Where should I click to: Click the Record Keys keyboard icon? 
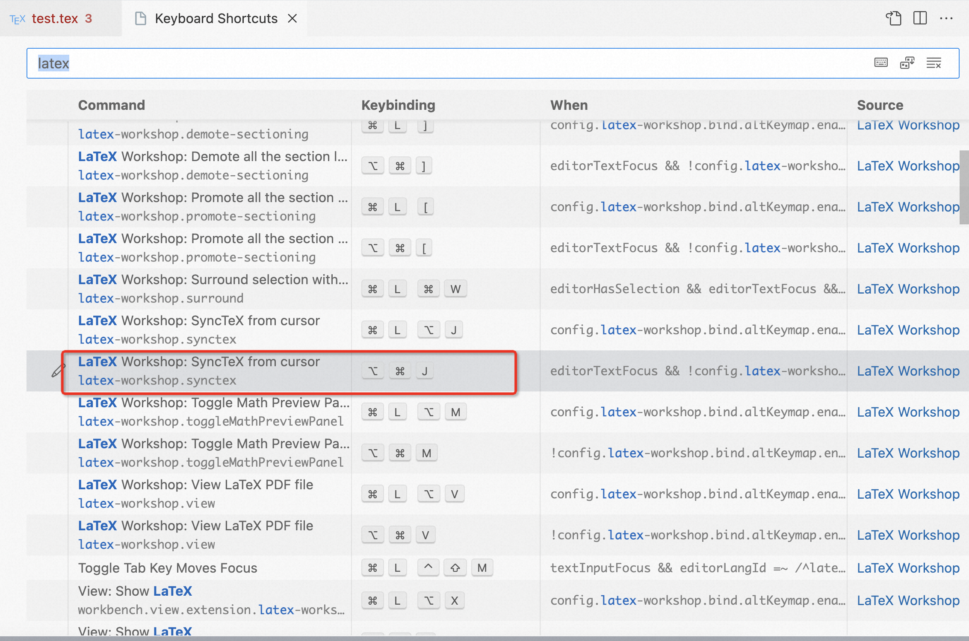(880, 63)
